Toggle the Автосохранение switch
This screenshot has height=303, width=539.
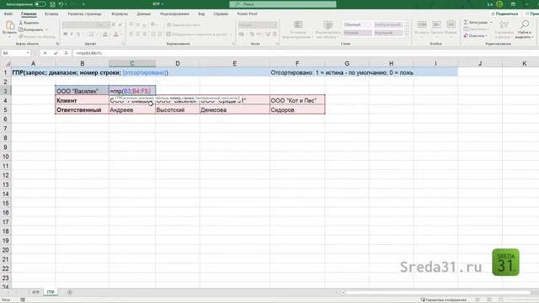40,4
